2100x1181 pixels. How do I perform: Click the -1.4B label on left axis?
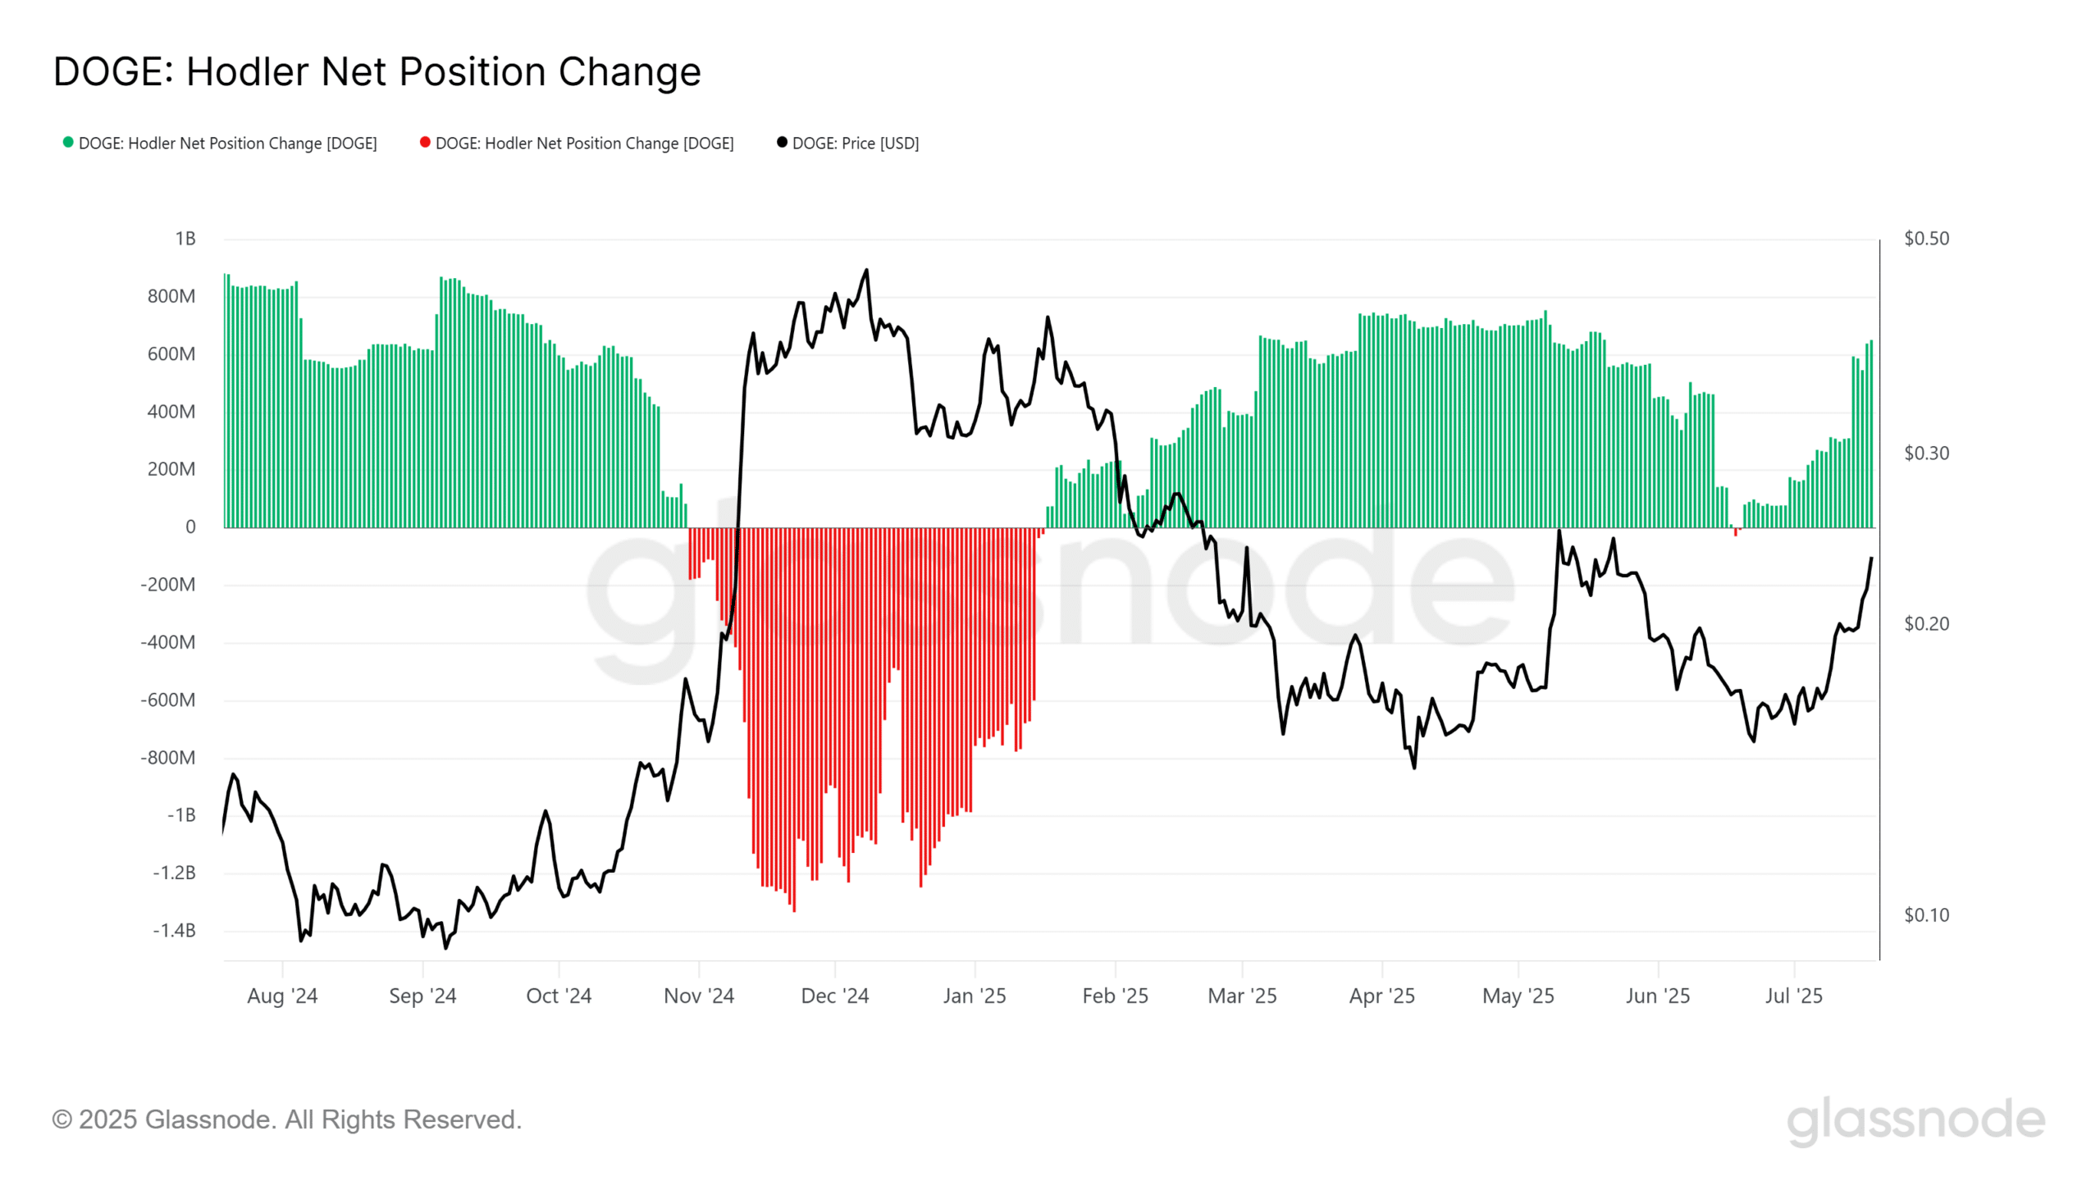click(x=174, y=930)
